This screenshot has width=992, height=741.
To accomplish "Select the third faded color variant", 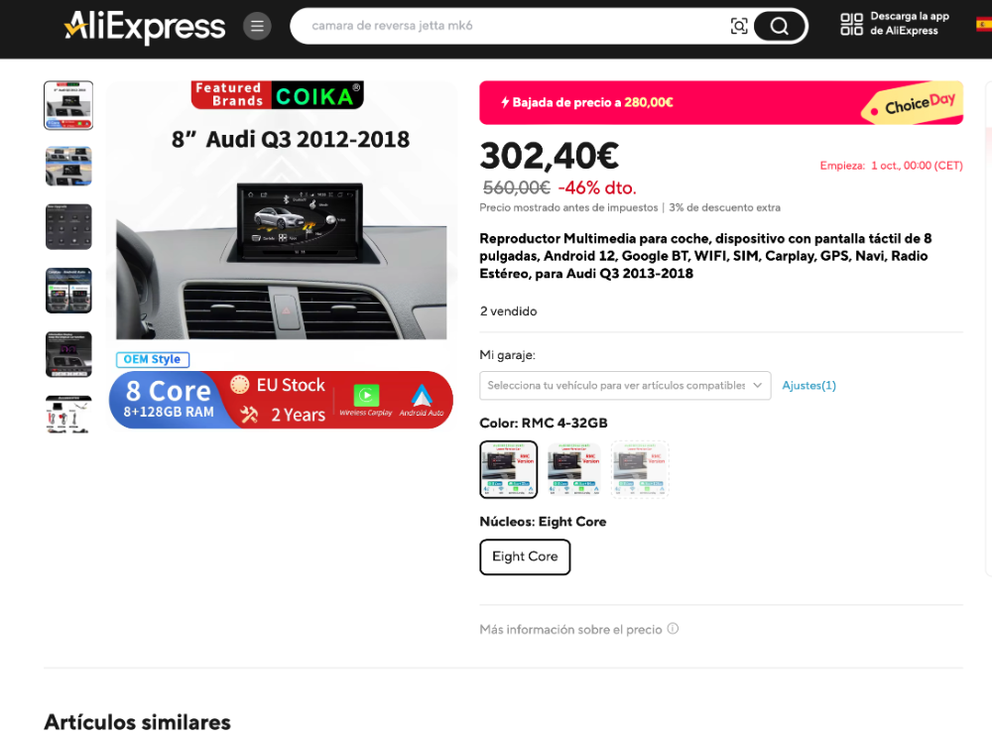I will click(x=640, y=469).
